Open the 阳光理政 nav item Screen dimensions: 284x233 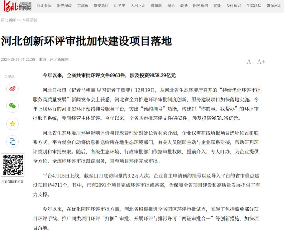click(x=64, y=6)
